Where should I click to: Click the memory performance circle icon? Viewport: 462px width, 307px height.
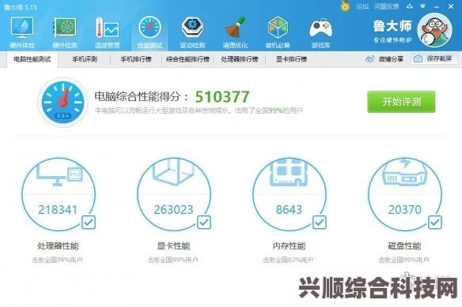[x=290, y=194]
